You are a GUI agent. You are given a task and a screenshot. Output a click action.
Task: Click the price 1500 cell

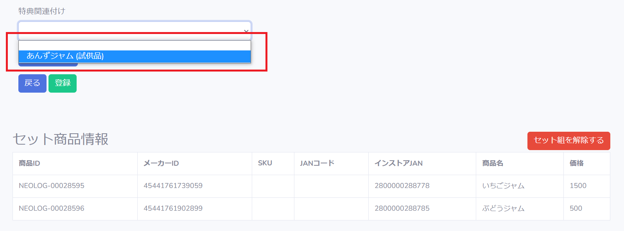click(587, 186)
